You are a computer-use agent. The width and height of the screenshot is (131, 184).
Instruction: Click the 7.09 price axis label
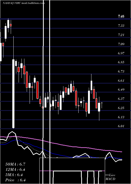coord(121,44)
